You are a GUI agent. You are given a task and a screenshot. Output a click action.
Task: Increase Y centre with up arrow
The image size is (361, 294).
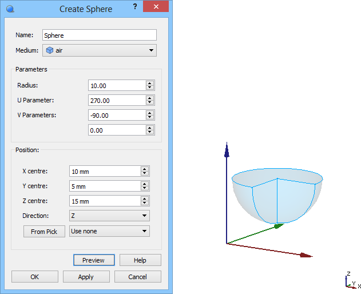pyautogui.click(x=145, y=184)
